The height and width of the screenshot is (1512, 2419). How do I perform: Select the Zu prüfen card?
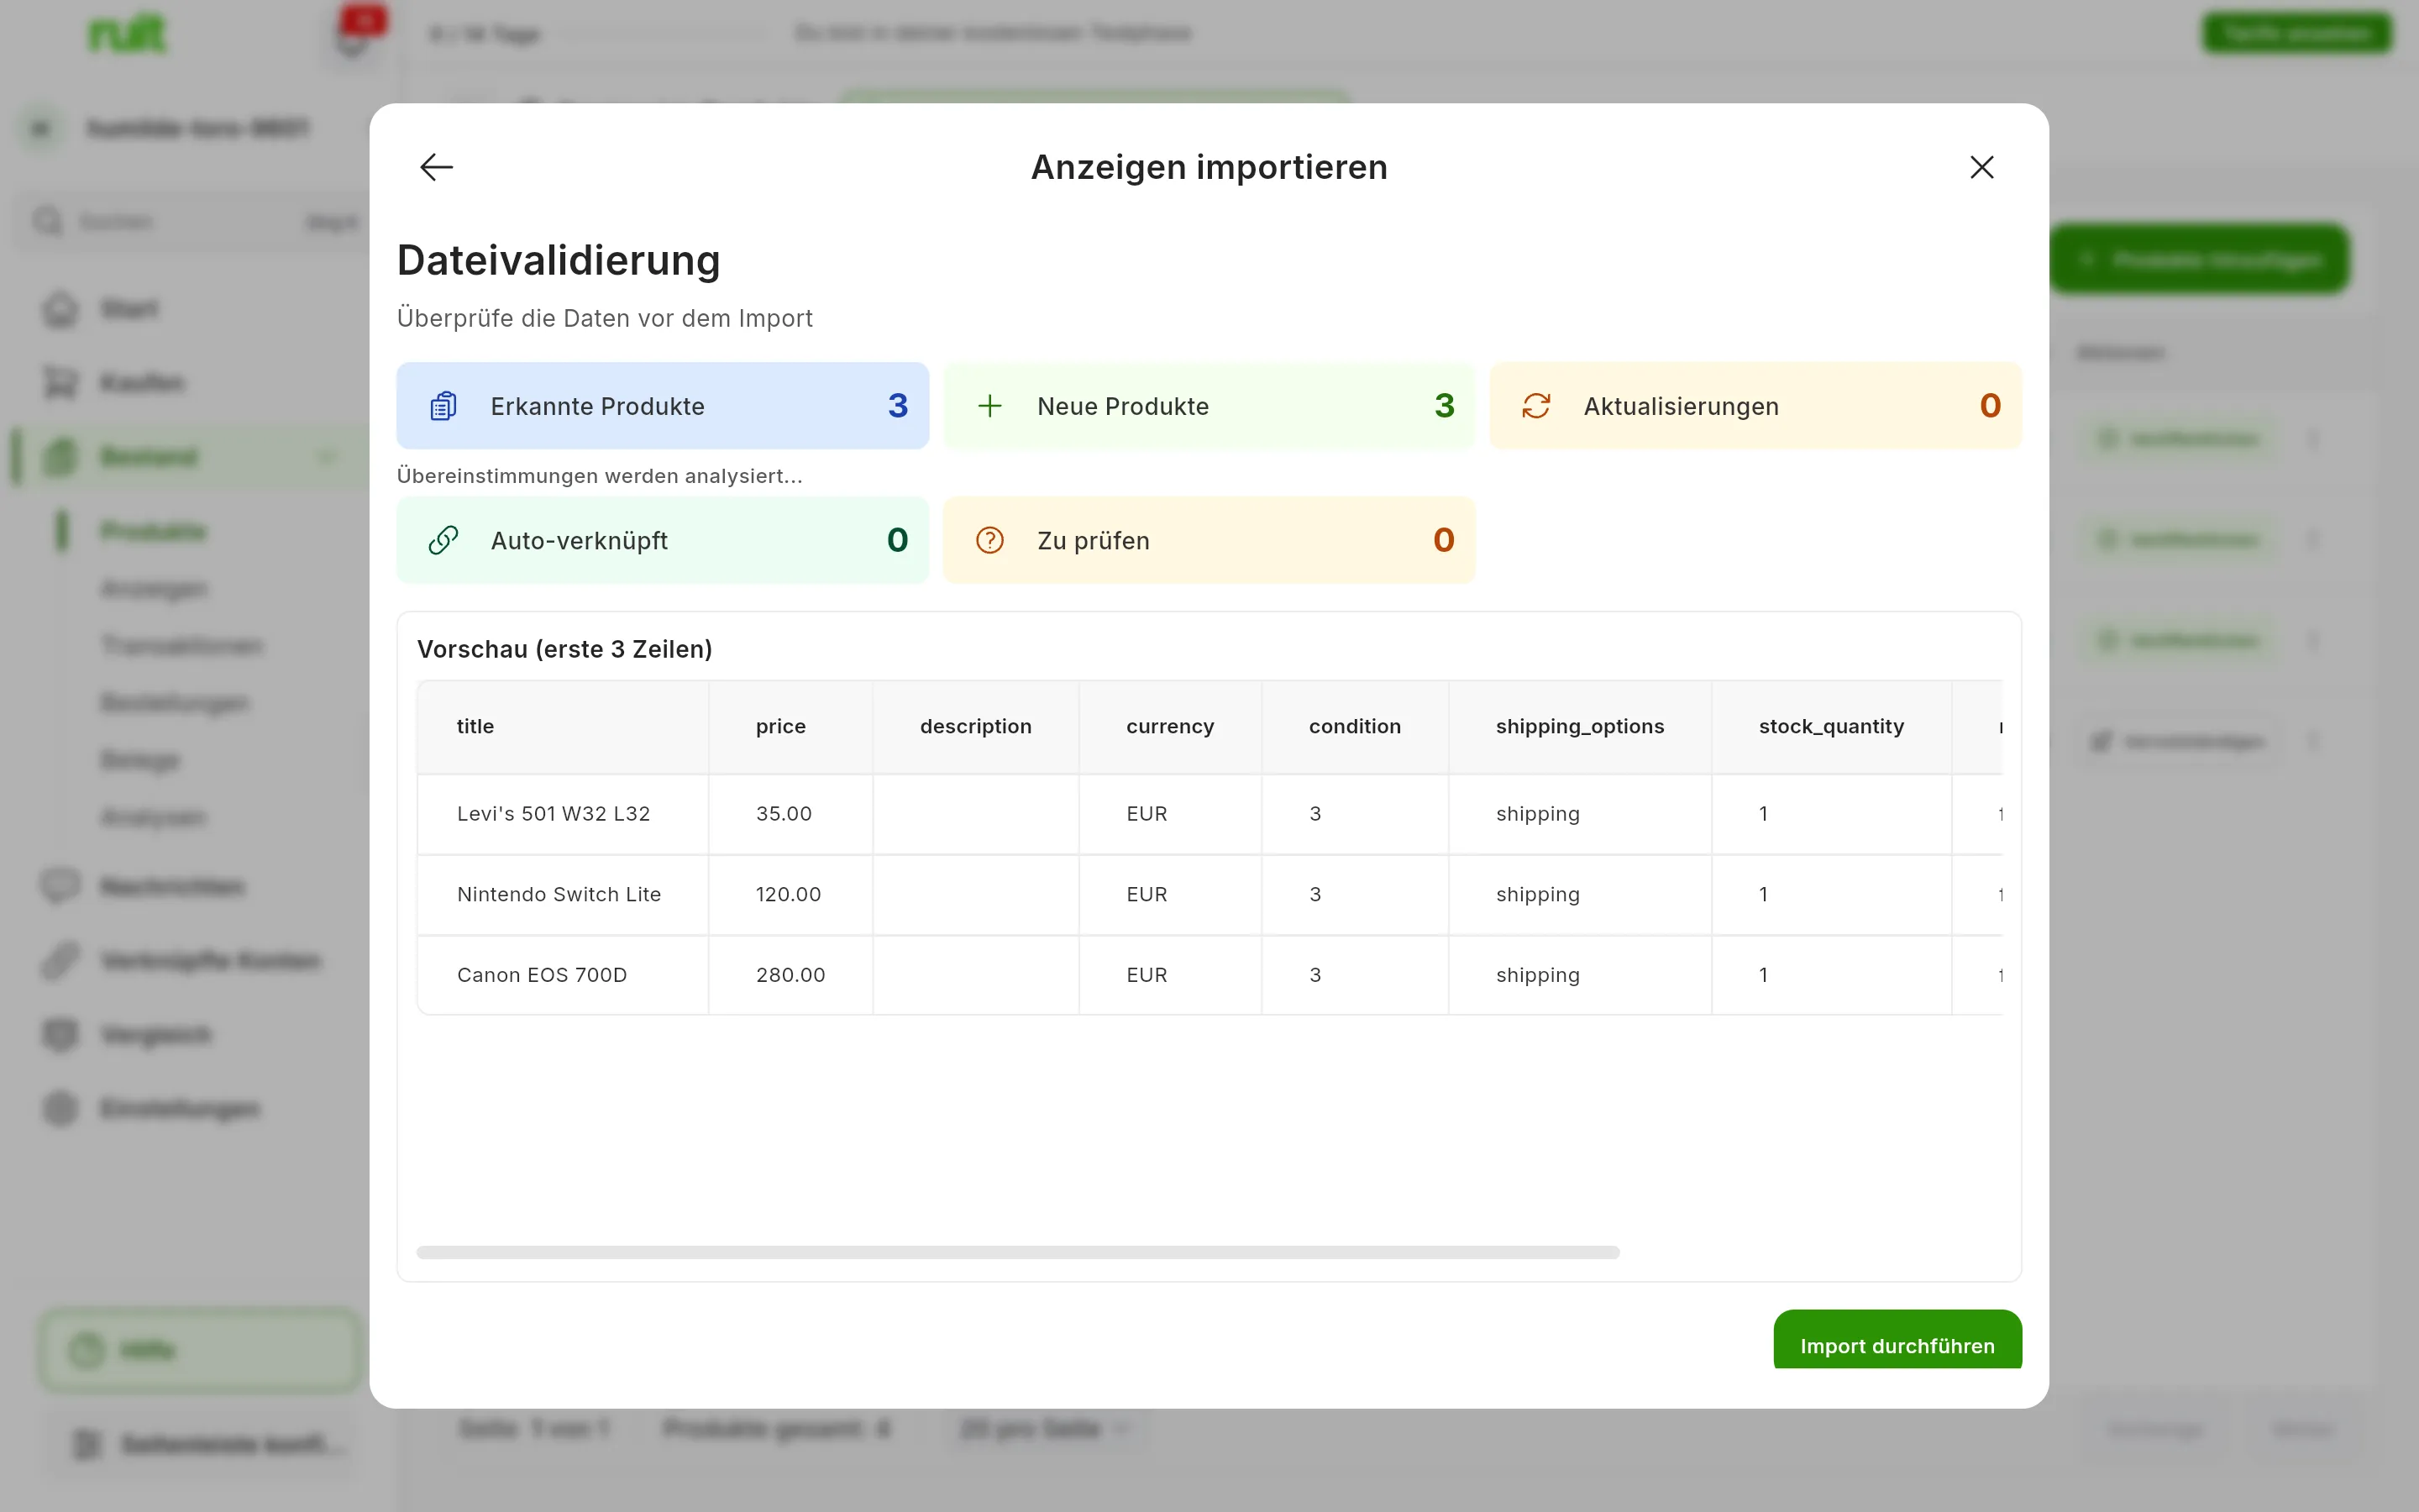tap(1209, 540)
